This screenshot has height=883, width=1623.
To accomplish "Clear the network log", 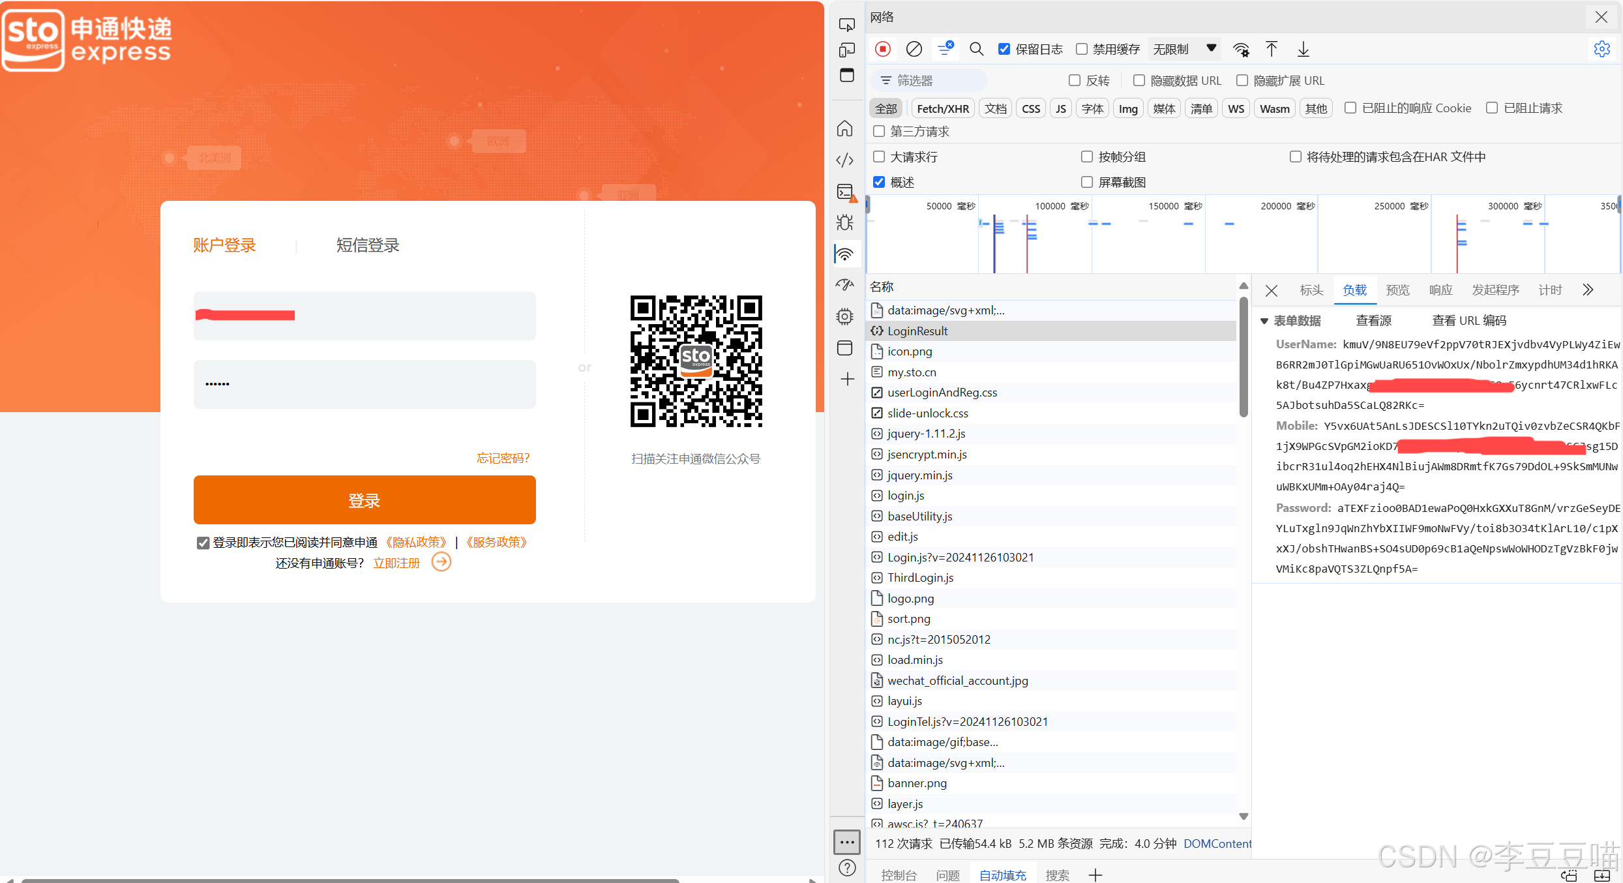I will 914,49.
